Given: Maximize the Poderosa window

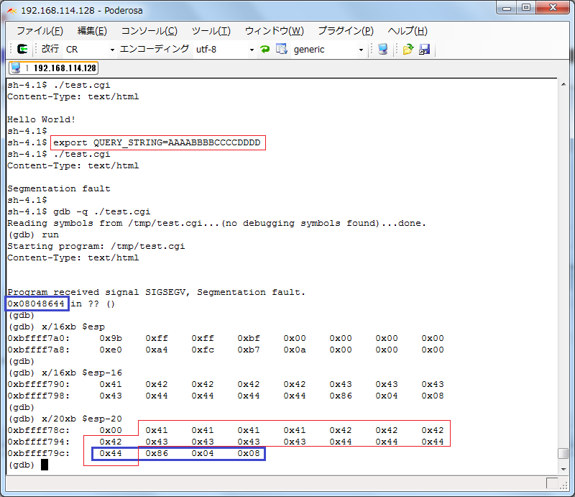Looking at the screenshot, I should pos(526,8).
